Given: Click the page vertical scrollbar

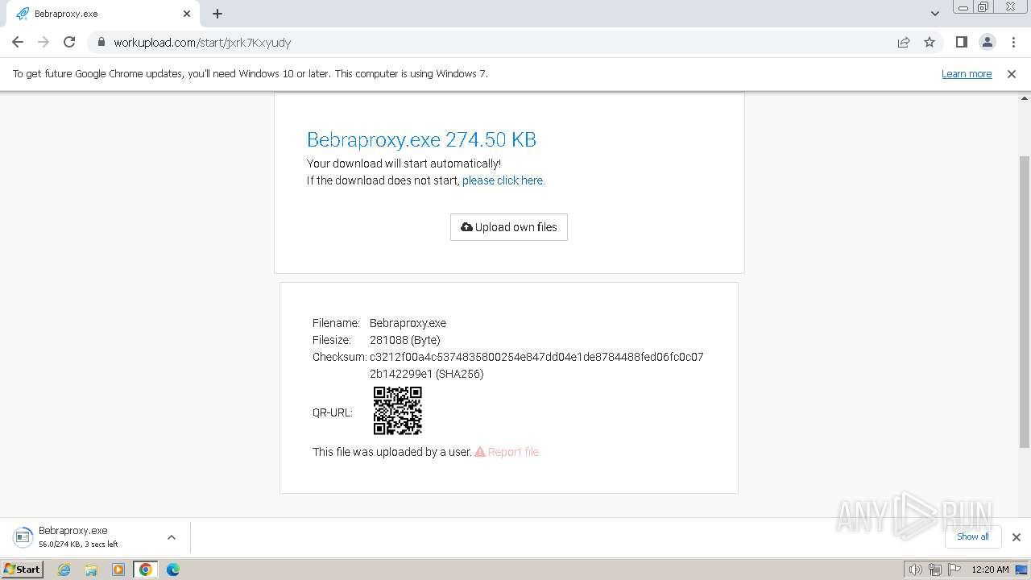Looking at the screenshot, I should click(x=1025, y=302).
